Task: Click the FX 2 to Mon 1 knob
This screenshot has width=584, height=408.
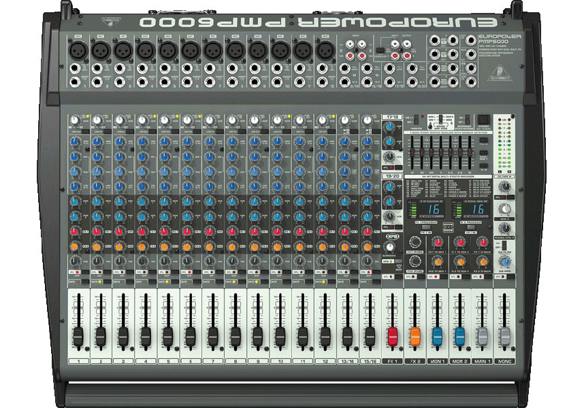Action: (438, 262)
